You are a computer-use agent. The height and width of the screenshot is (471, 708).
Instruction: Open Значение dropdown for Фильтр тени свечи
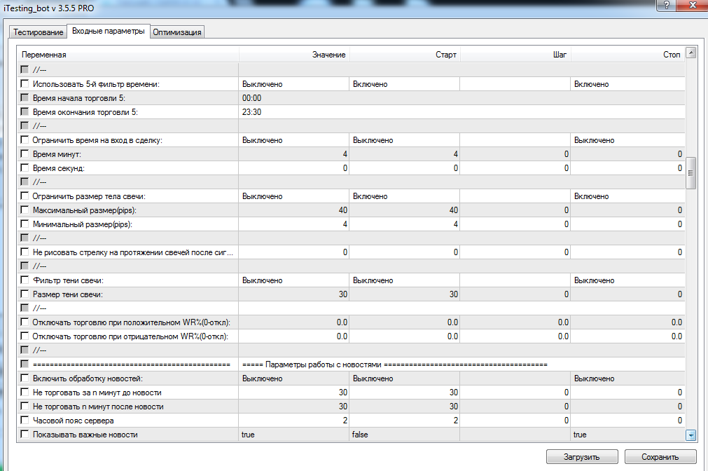point(293,280)
